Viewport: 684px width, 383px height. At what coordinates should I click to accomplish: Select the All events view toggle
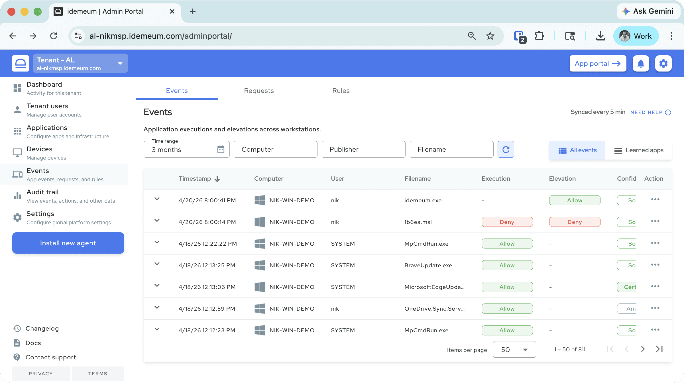[x=577, y=150]
